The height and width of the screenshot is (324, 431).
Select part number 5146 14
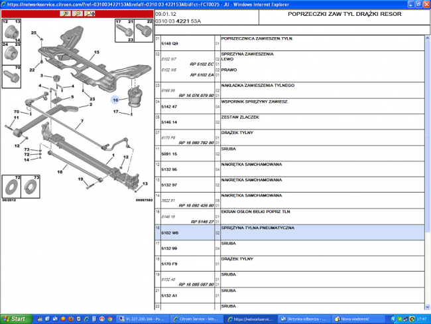click(x=169, y=122)
